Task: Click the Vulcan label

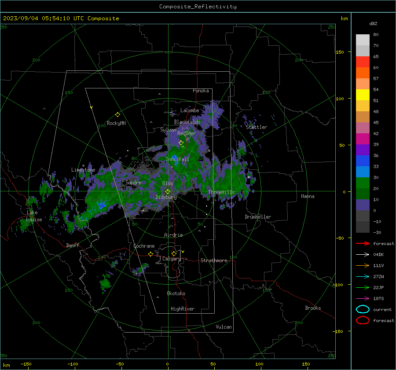Action: [x=224, y=327]
